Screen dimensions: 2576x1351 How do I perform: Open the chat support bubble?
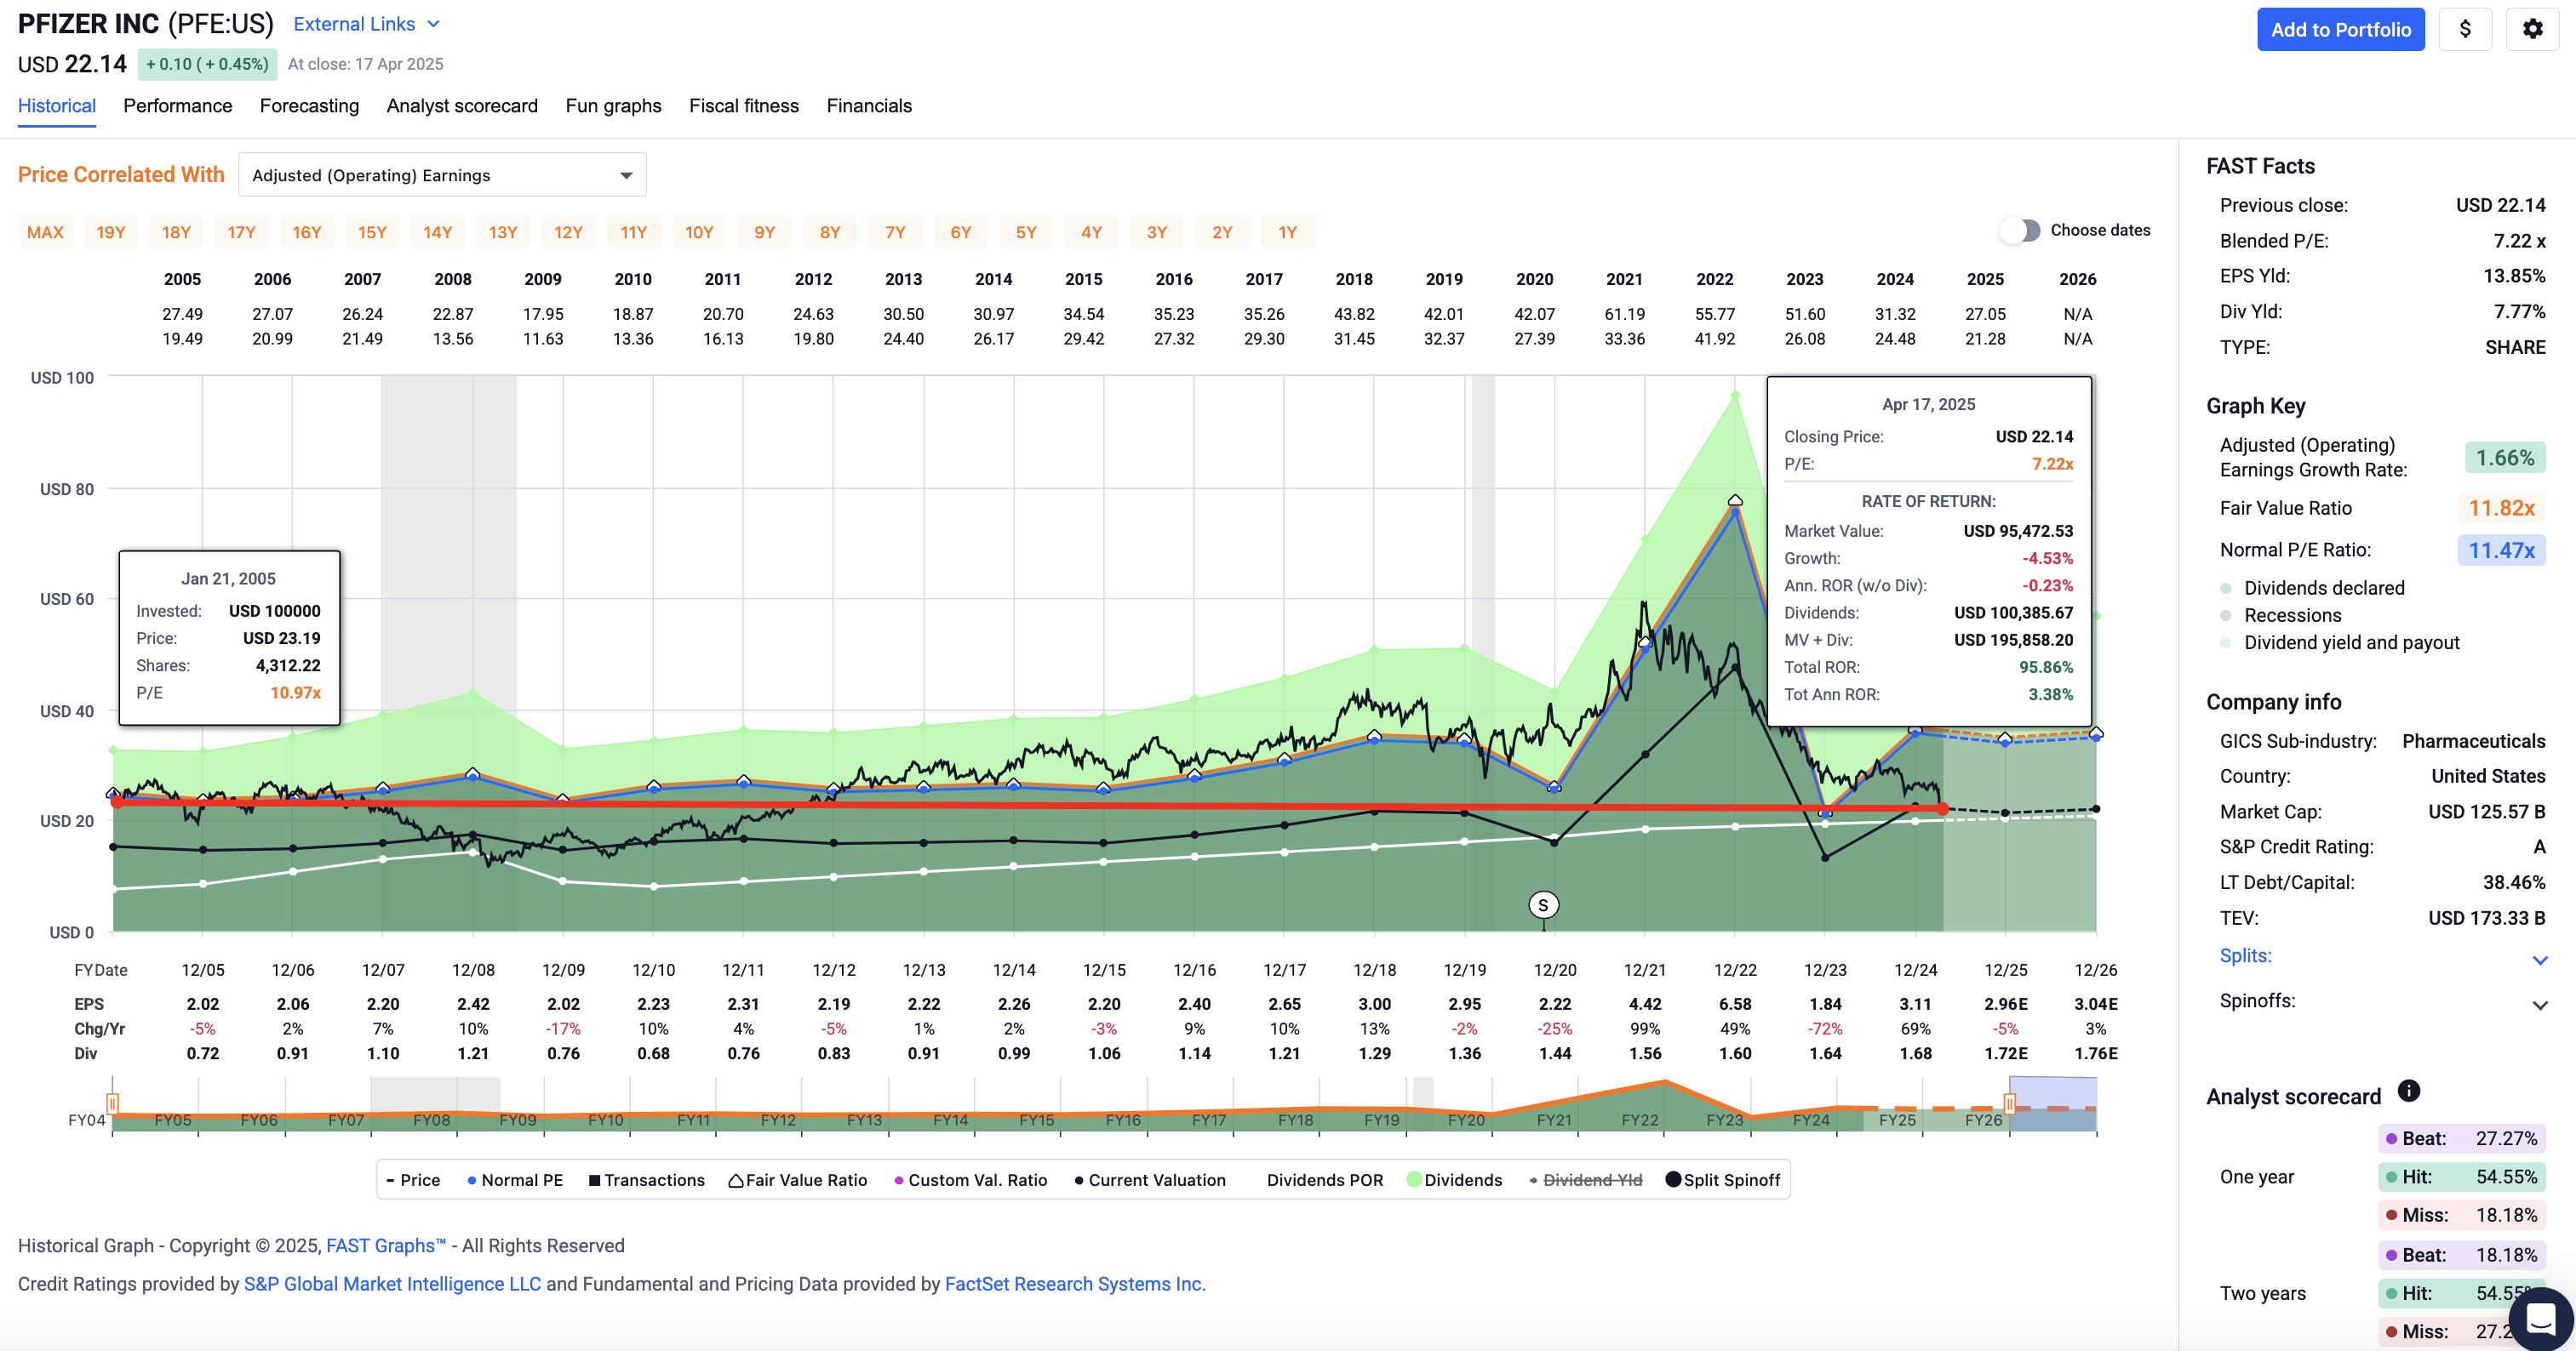point(2541,1319)
